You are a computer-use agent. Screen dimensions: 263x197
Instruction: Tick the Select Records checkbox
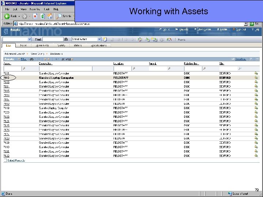5,161
